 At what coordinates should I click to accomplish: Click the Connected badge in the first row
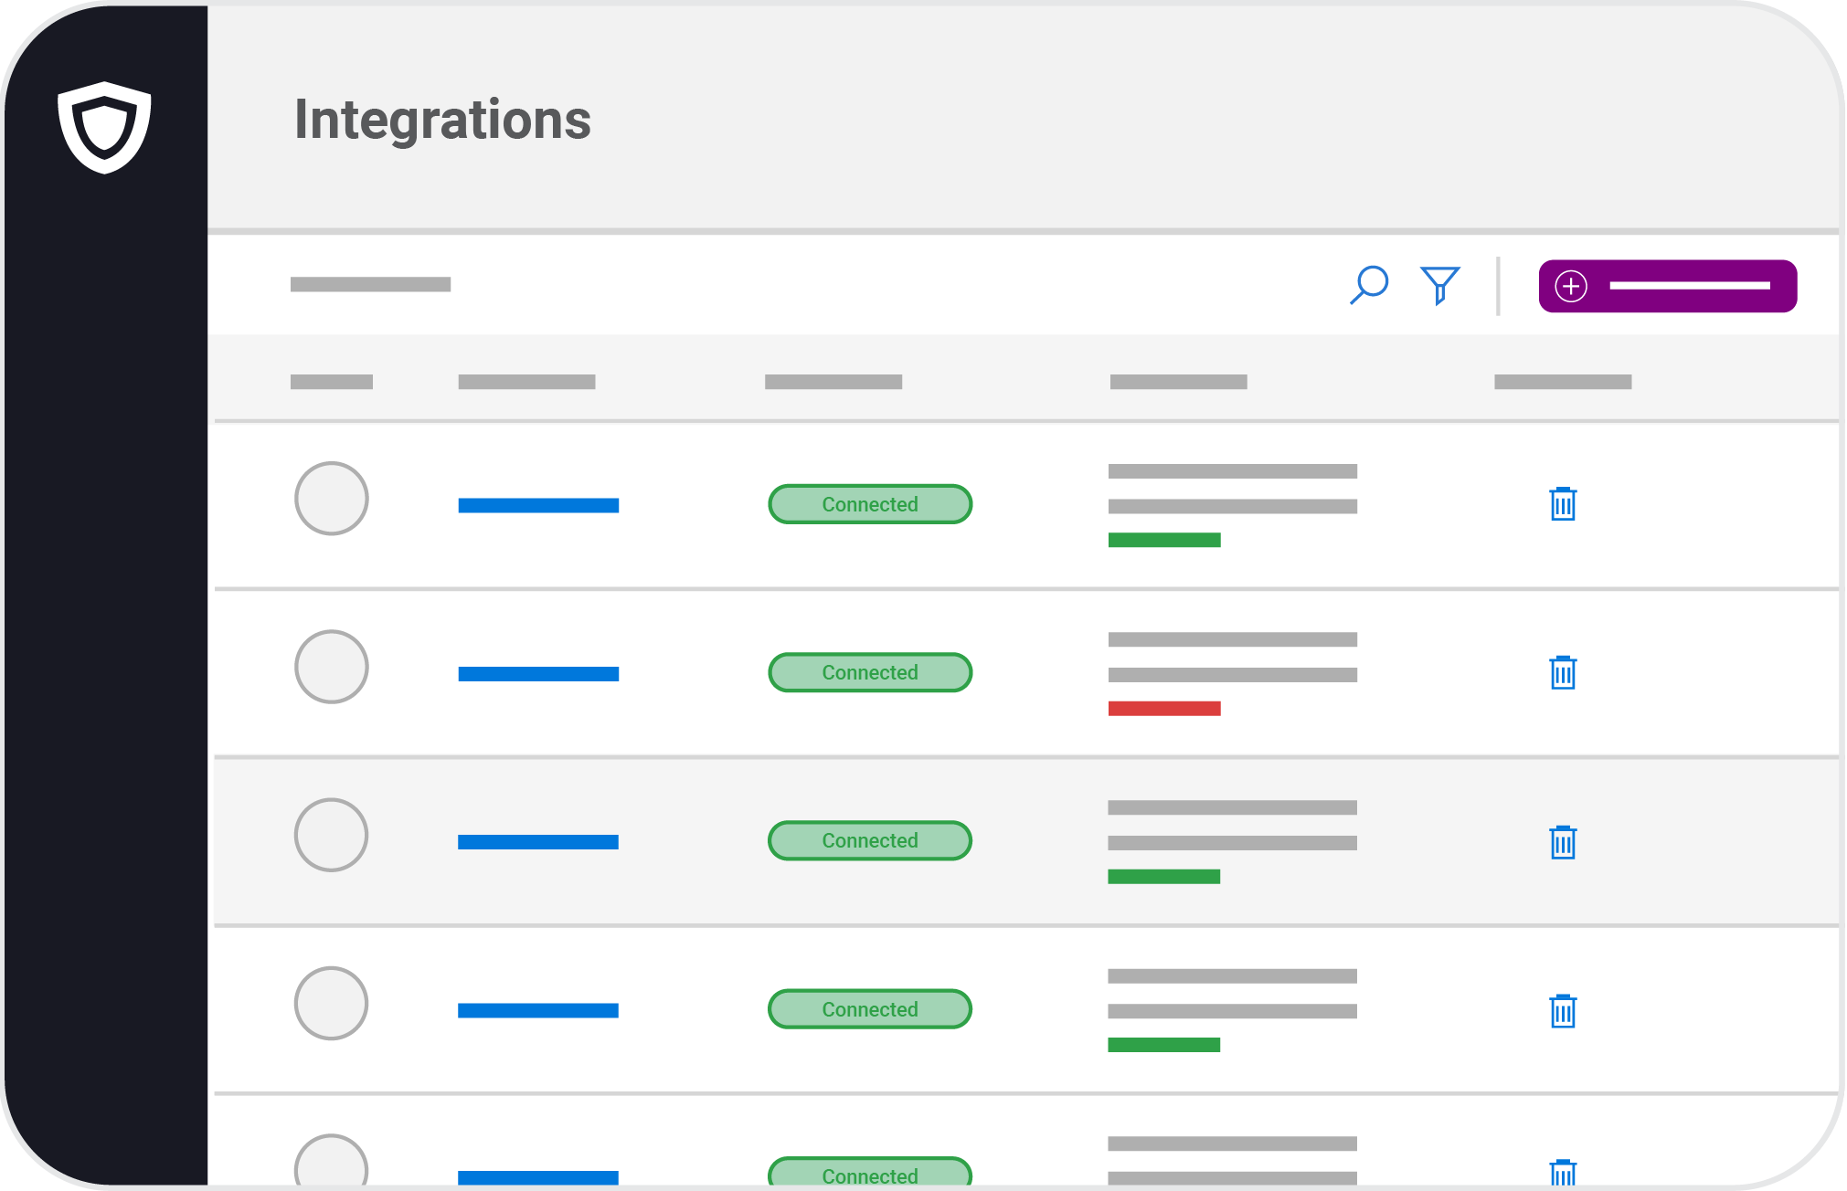[869, 504]
